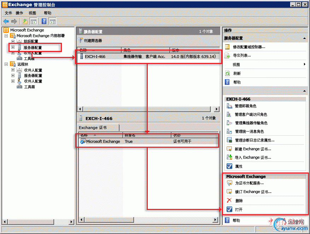Click the 管理诊断日志记录属性 icon
Screen dimensions: 310x234
click(x=229, y=140)
